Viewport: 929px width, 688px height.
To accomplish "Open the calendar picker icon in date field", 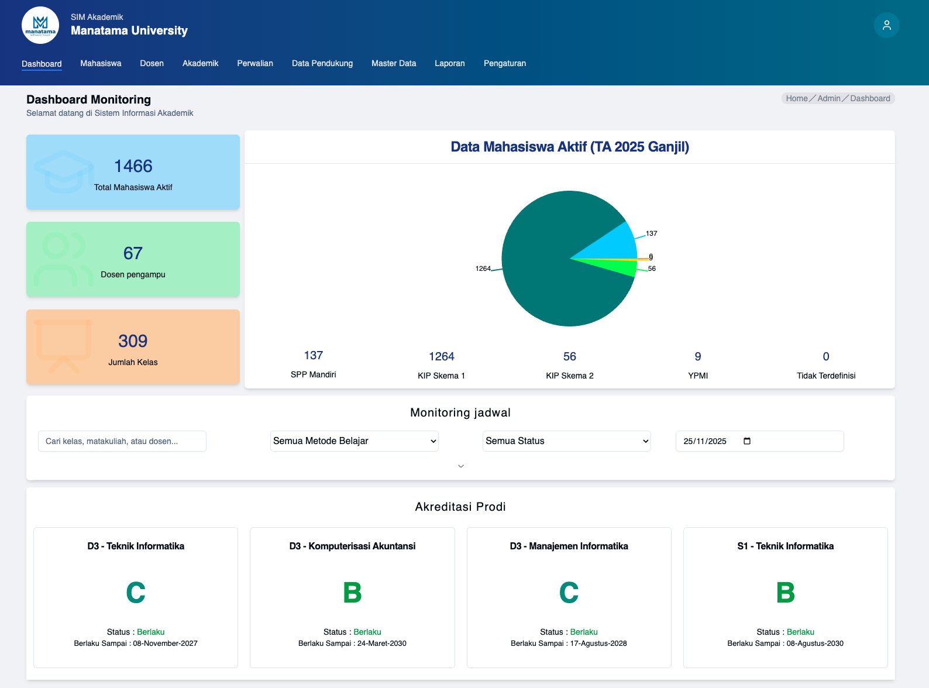I will 747,441.
